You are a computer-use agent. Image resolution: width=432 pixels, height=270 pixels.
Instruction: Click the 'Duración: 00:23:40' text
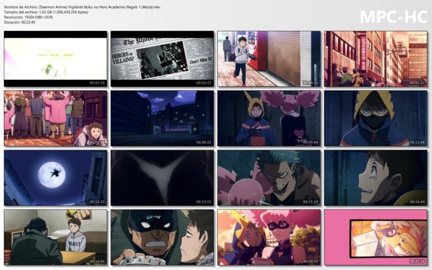pyautogui.click(x=19, y=22)
